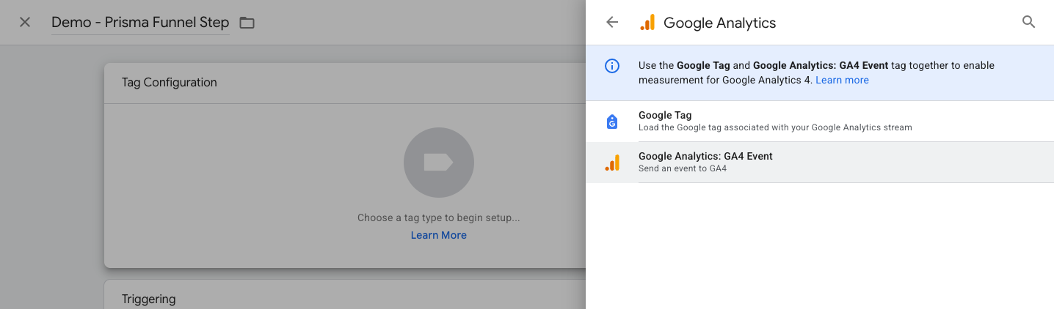Open the folder icon next to tag name
The image size is (1054, 309).
(247, 23)
